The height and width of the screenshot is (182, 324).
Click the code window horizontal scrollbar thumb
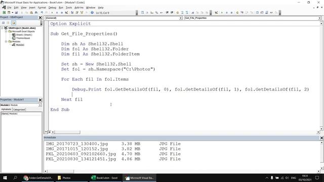(67, 132)
